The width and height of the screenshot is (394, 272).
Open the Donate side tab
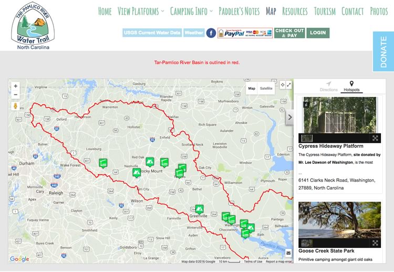(383, 51)
